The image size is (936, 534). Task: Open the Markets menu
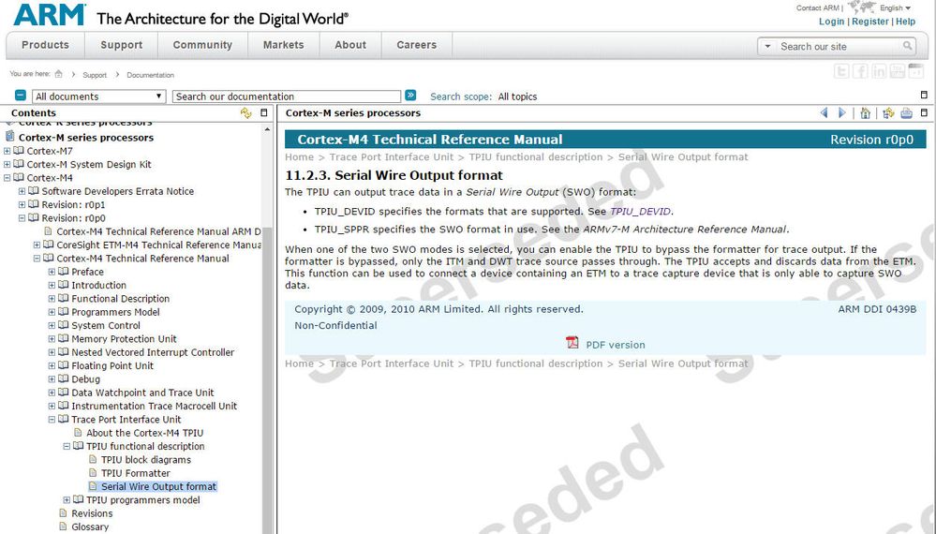pyautogui.click(x=284, y=45)
